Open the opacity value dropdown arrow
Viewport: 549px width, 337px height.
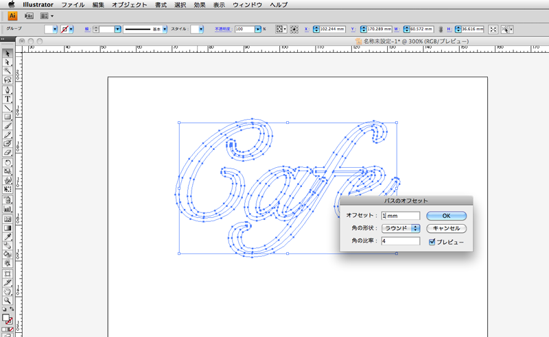(x=258, y=29)
